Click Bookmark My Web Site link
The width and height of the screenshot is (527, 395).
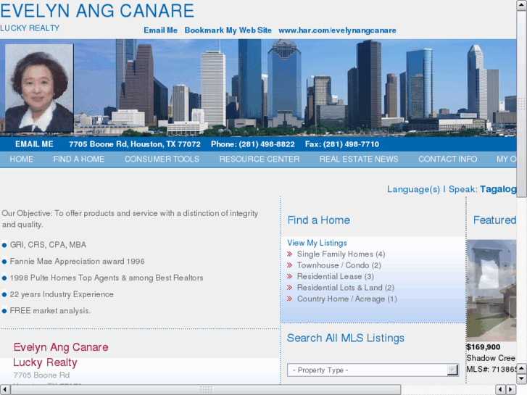click(228, 30)
